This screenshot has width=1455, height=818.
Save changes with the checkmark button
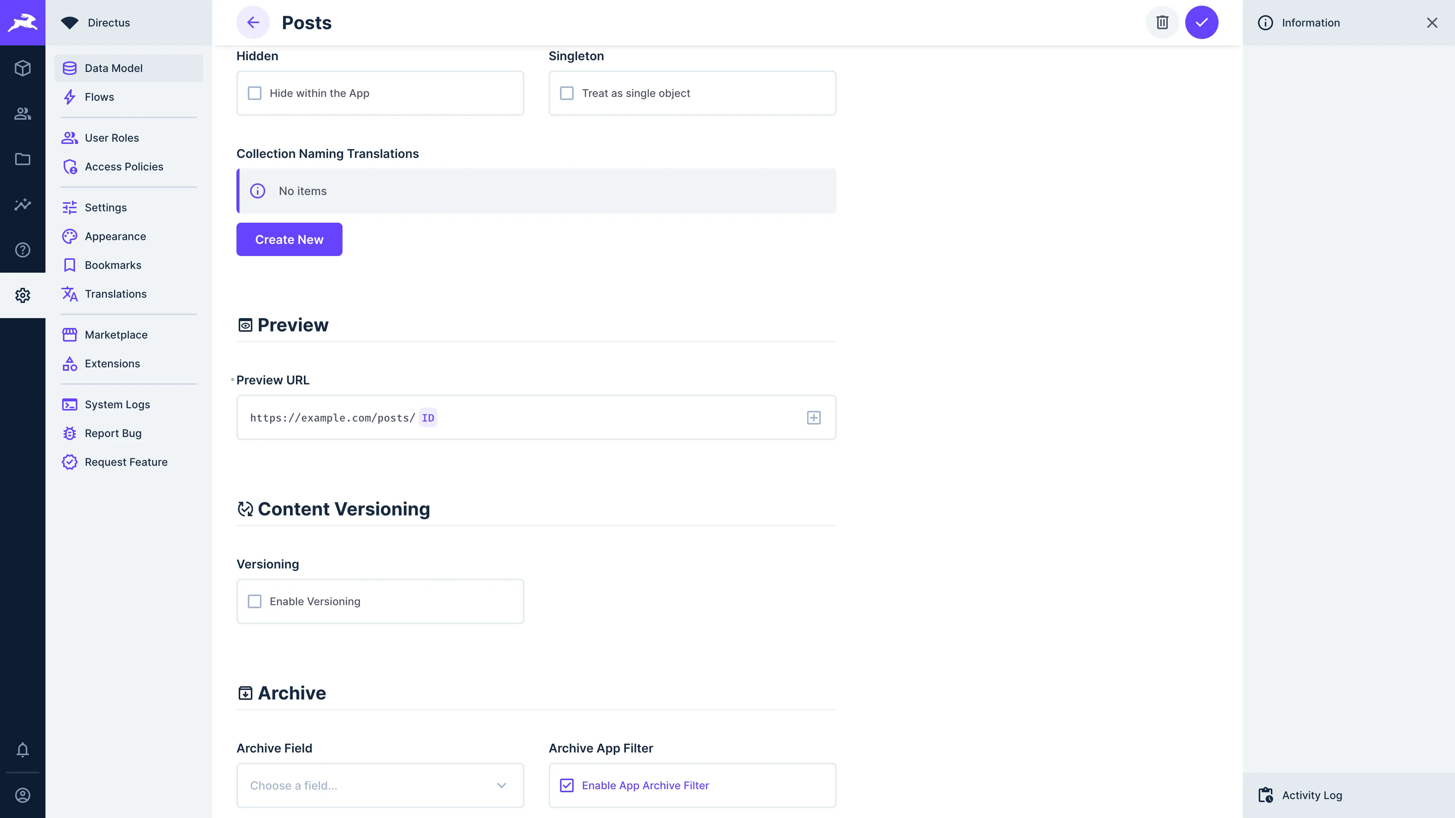[x=1202, y=23]
